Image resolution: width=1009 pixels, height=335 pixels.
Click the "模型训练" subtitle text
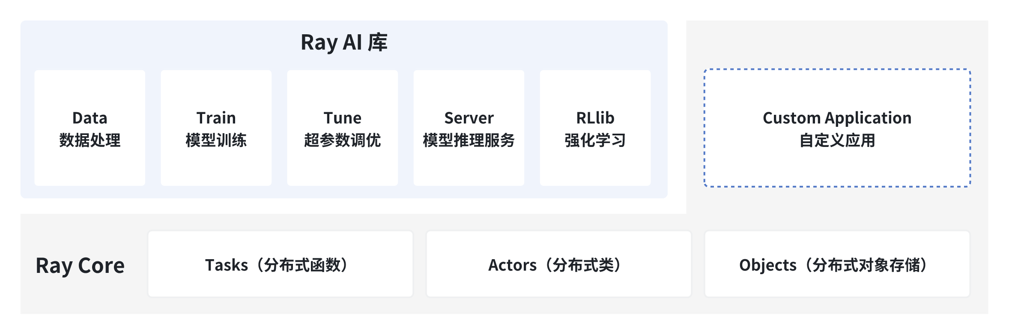[216, 141]
